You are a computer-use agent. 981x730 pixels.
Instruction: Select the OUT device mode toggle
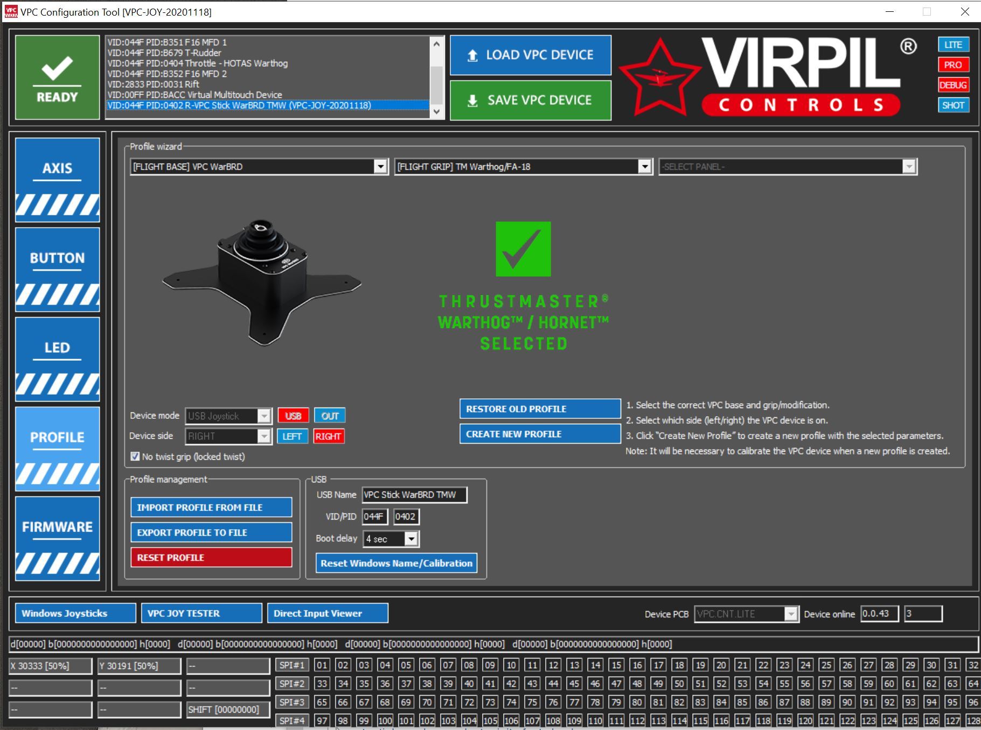(330, 416)
